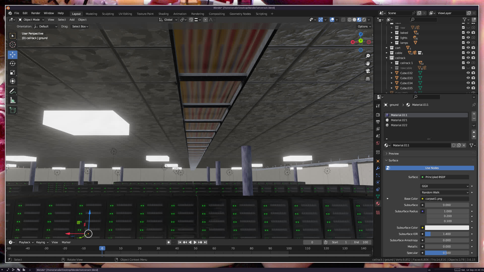Select Material.021 slot in list
The height and width of the screenshot is (272, 484).
pyautogui.click(x=399, y=120)
